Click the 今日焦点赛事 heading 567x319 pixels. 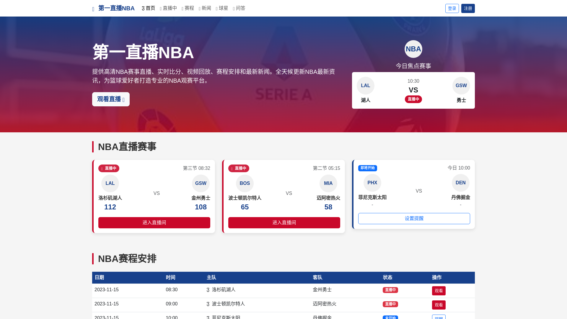pyautogui.click(x=413, y=66)
